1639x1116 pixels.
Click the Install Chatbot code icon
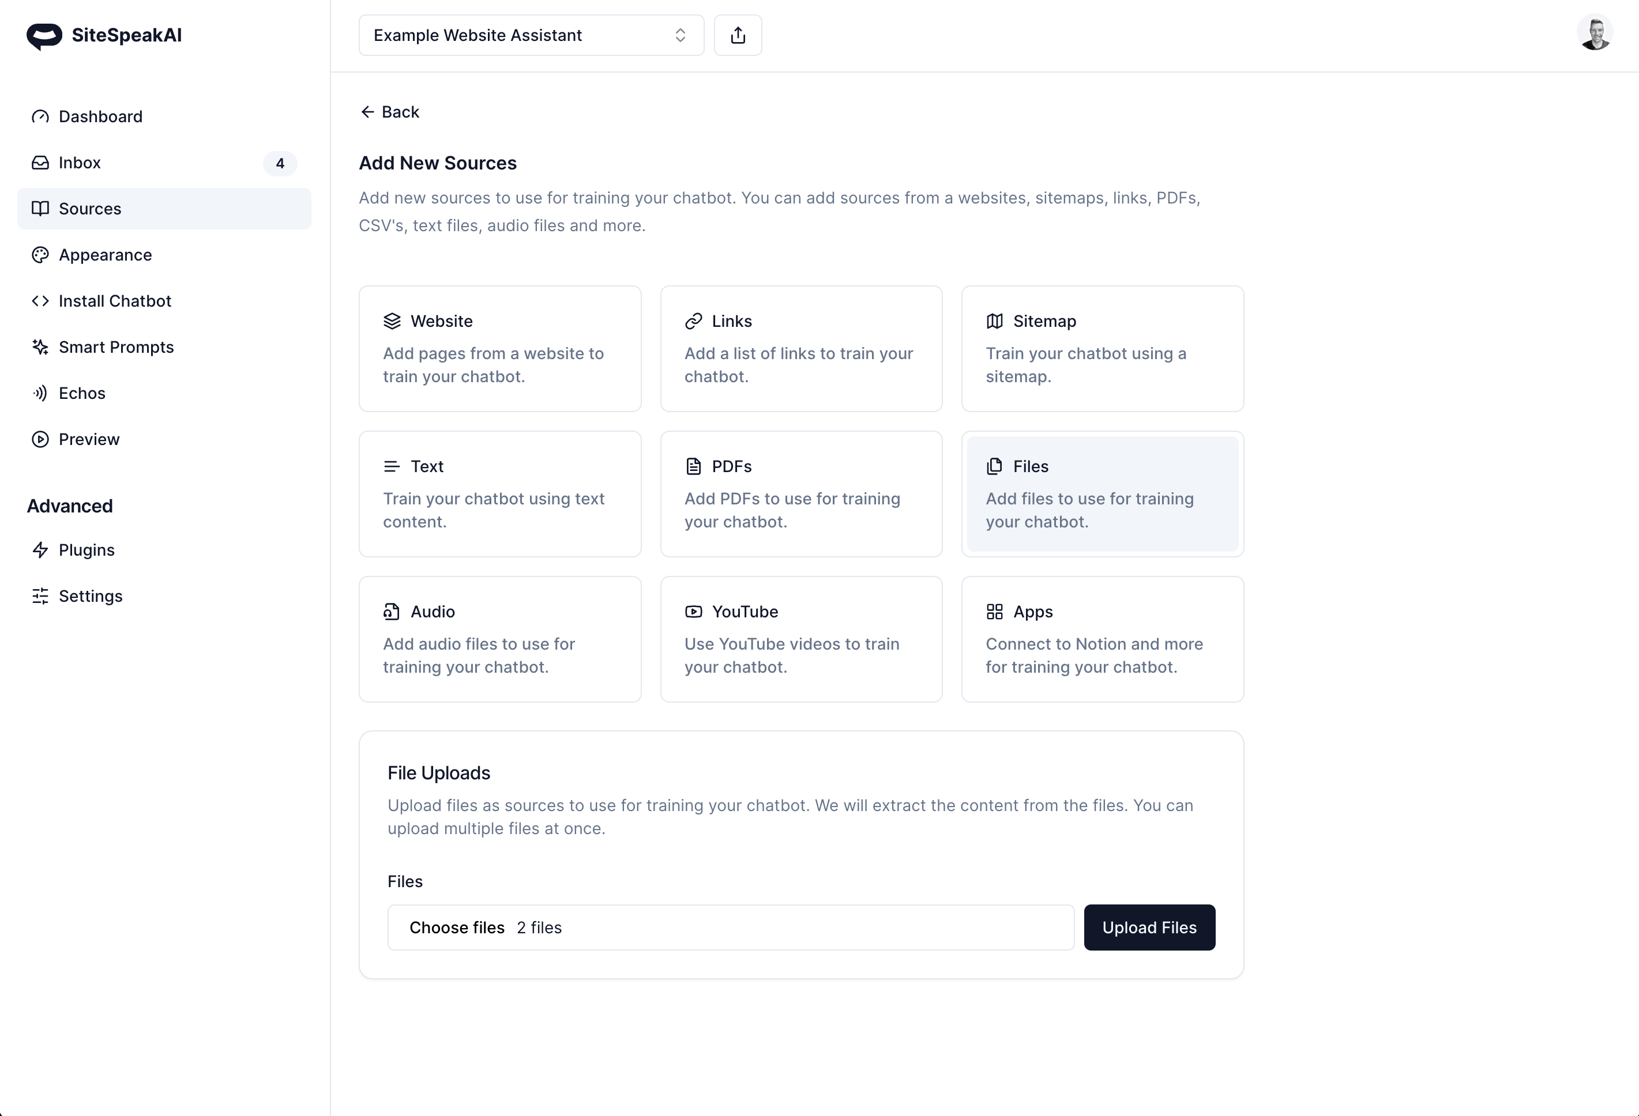(x=40, y=301)
